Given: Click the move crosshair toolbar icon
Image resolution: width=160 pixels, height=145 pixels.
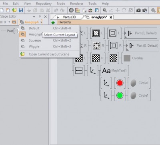Looking at the screenshot, I should point(118,10).
